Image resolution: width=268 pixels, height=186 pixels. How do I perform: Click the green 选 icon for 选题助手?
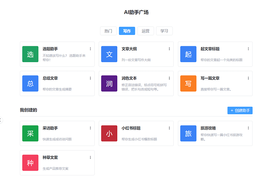point(30,54)
